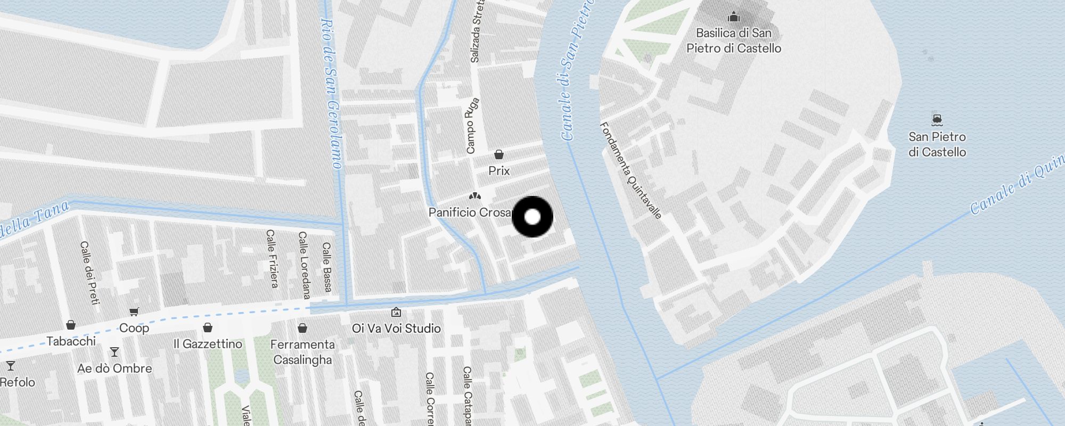
Task: Select the Ferramenta Casalingha text label
Action: click(x=302, y=352)
